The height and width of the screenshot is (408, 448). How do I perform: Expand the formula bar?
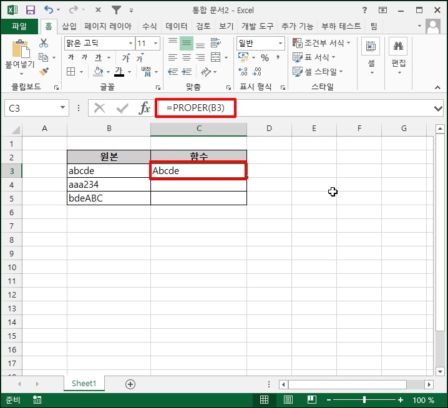click(x=438, y=109)
